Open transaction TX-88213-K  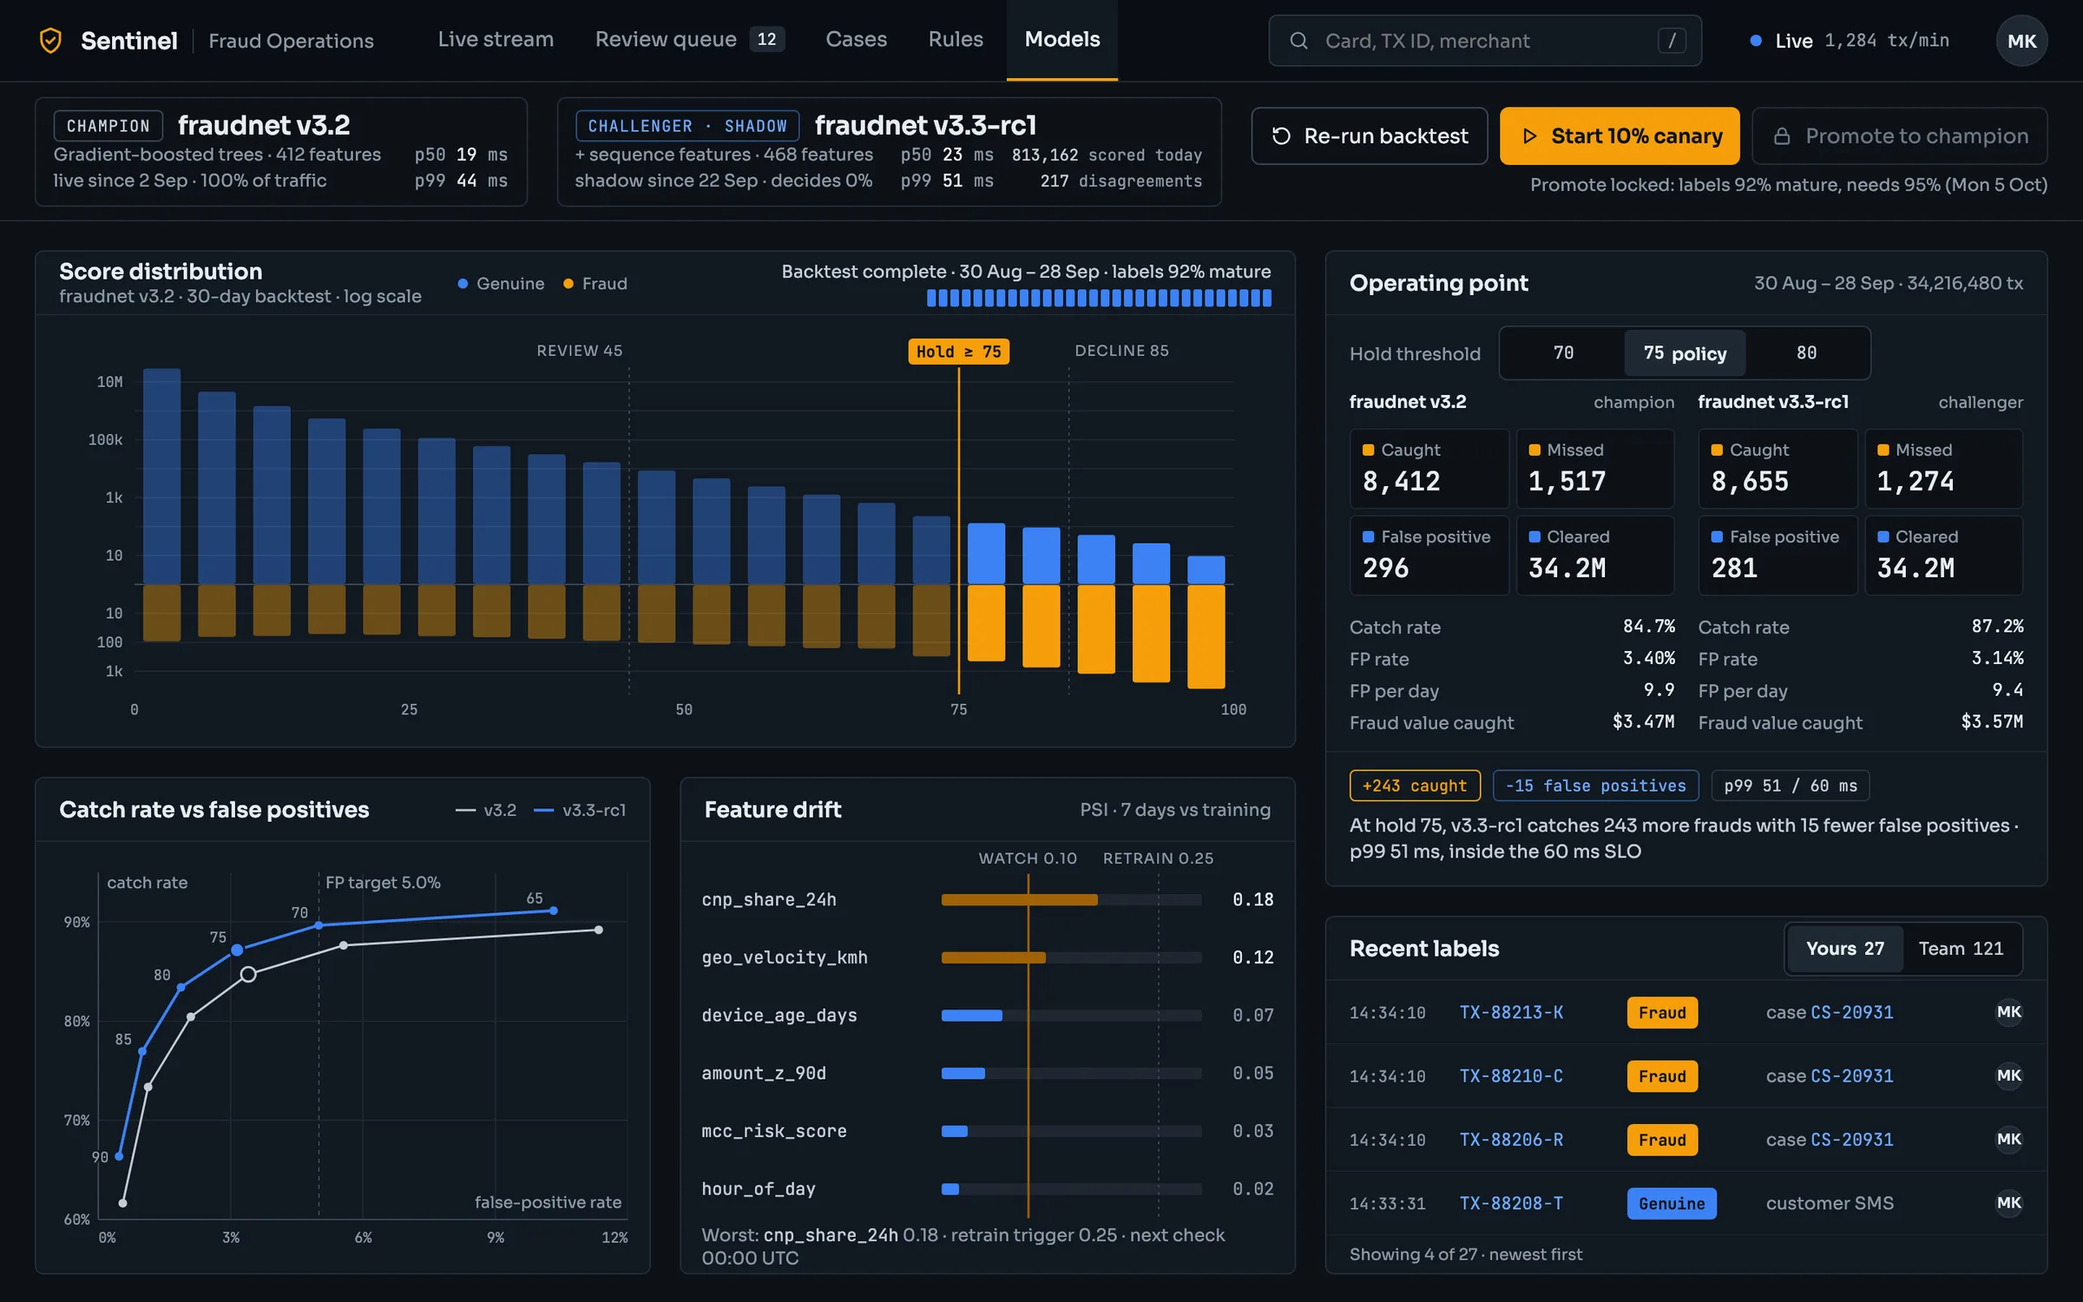tap(1511, 1012)
